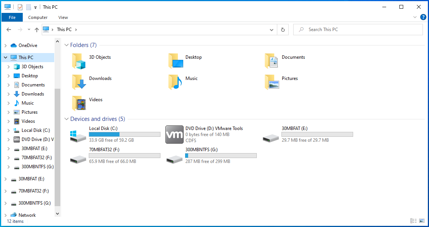Select Desktop in the navigation tree
Viewport: 429px width, 227px height.
coord(30,76)
